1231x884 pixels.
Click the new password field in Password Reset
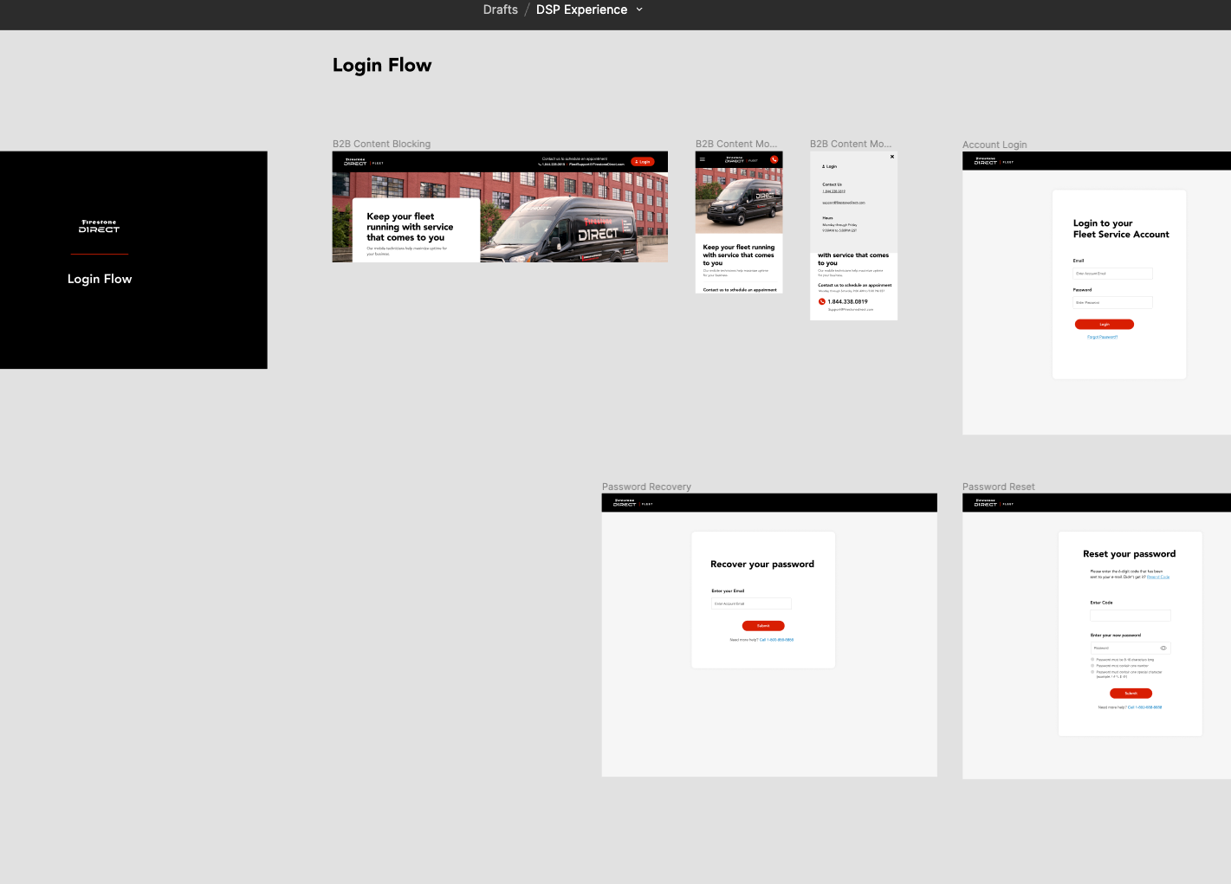tap(1131, 648)
